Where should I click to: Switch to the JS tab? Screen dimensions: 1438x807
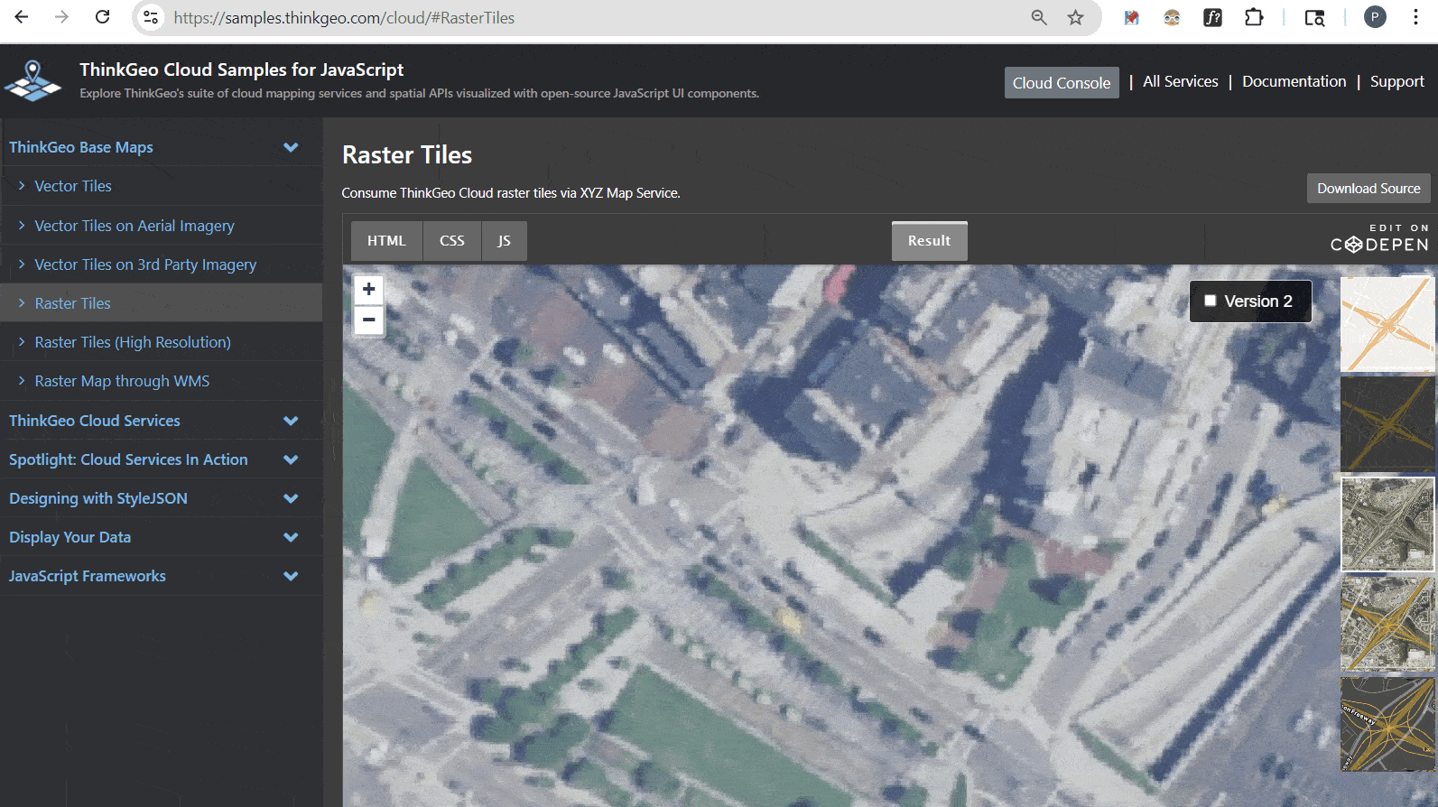coord(504,241)
